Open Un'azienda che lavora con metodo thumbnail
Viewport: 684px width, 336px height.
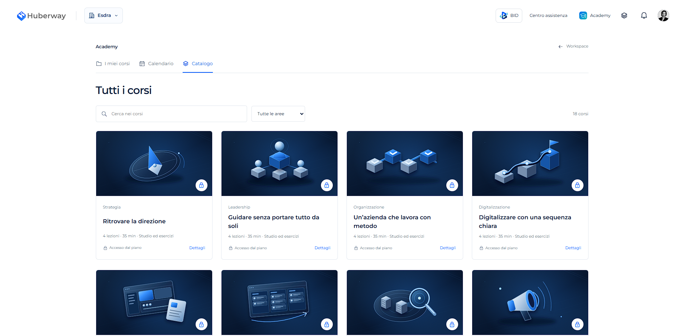click(405, 163)
